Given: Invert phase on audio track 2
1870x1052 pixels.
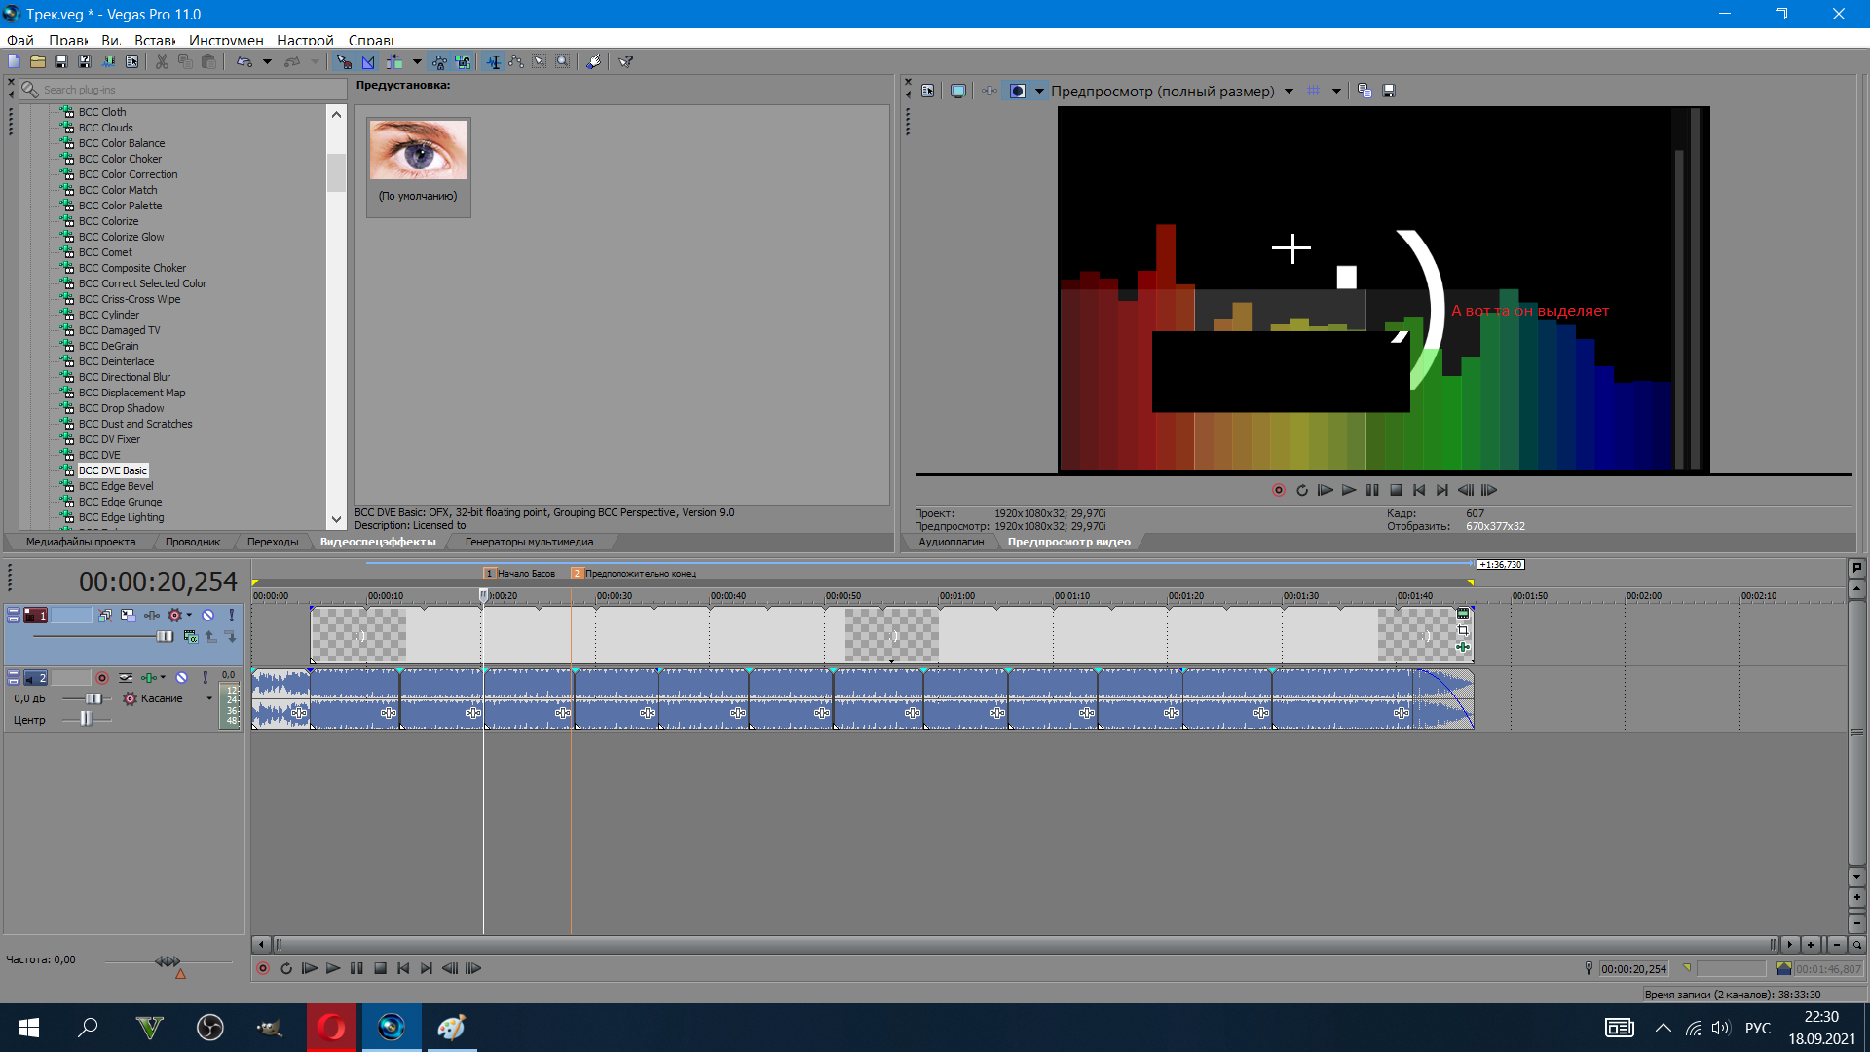Looking at the screenshot, I should (x=126, y=678).
